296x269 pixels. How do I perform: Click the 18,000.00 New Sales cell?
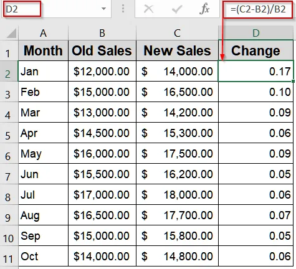[x=177, y=194]
